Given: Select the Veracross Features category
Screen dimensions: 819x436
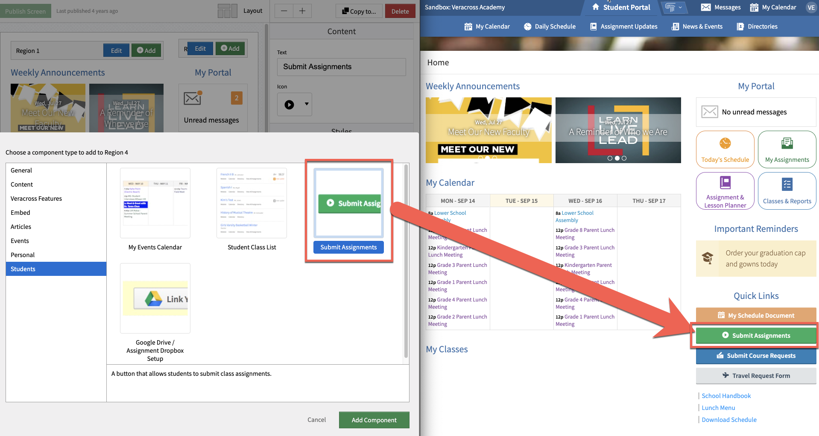Looking at the screenshot, I should [x=36, y=199].
